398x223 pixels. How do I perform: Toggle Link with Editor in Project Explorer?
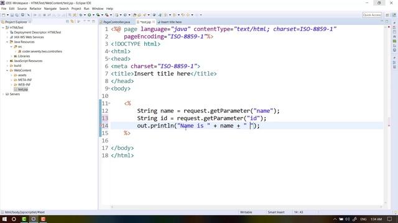72,22
